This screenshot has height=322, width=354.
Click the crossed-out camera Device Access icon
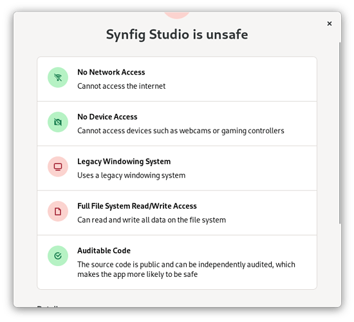pyautogui.click(x=58, y=122)
